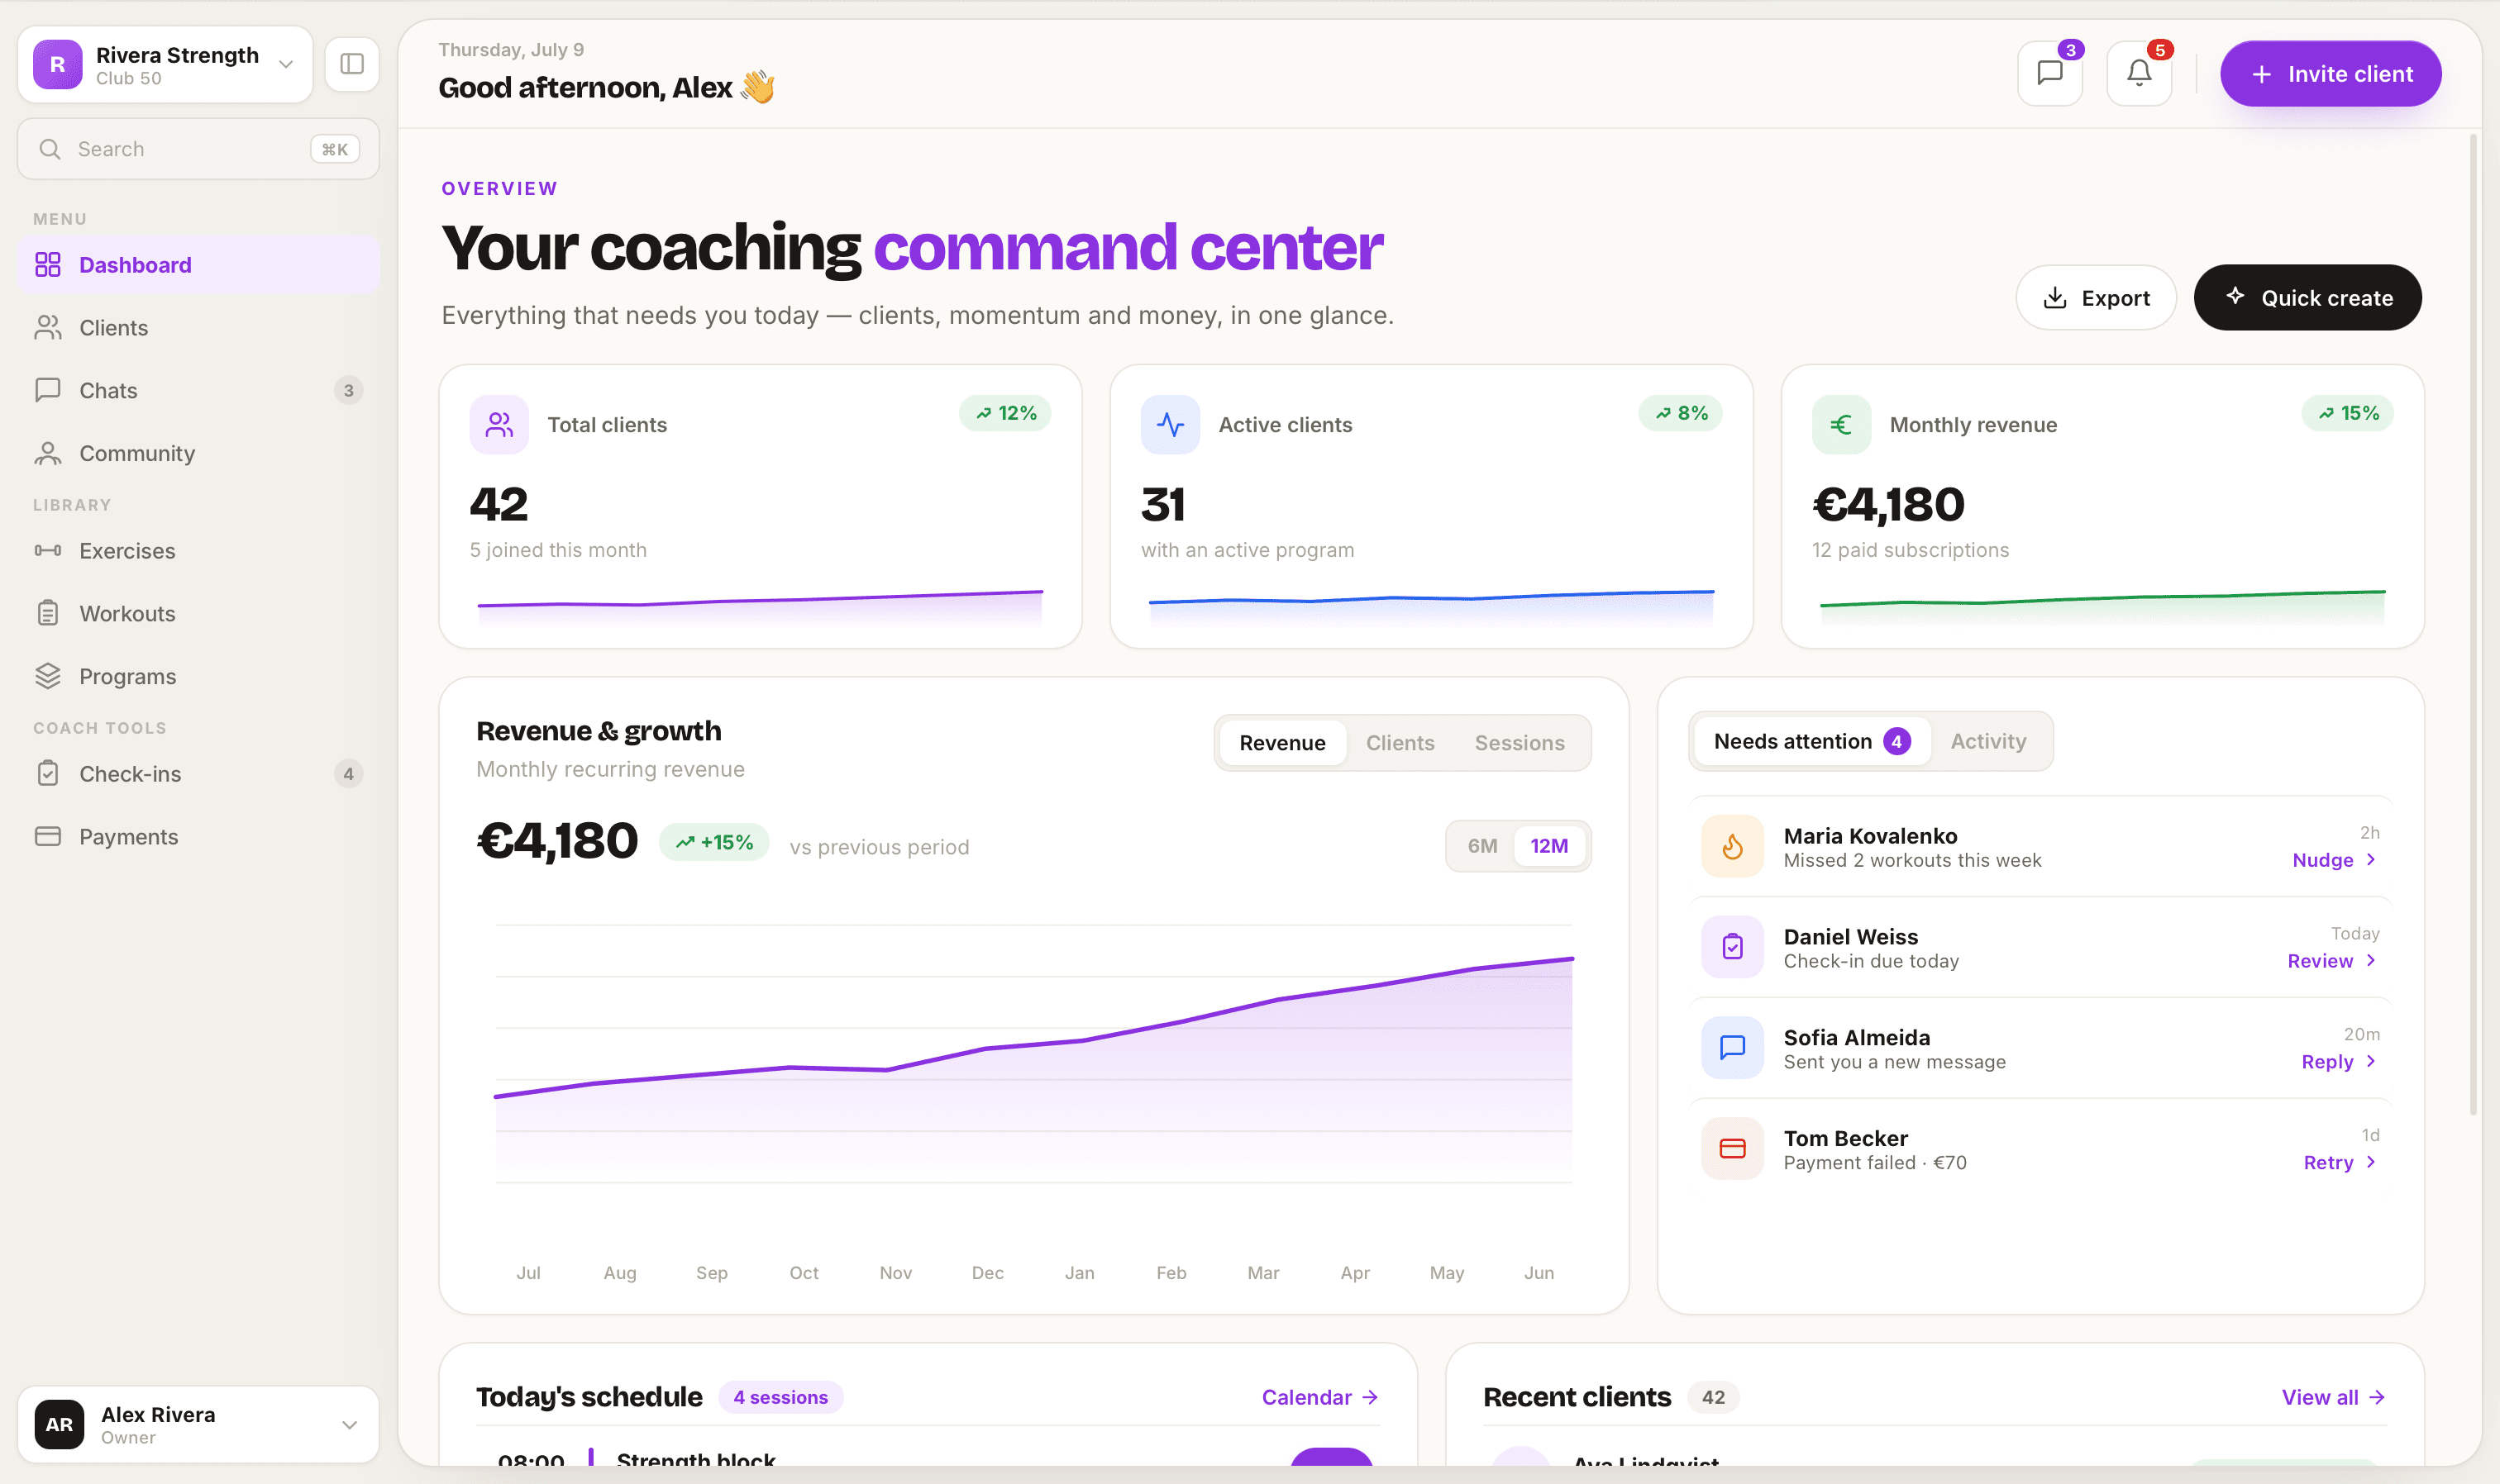Click Sofia Almeida's message icon
The image size is (2500, 1484).
coord(1732,1048)
